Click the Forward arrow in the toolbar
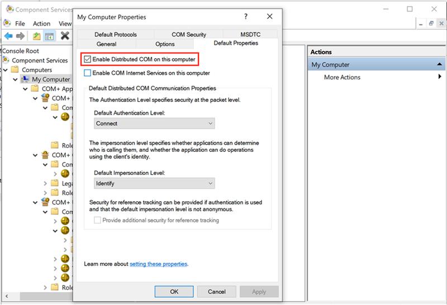The image size is (447, 305). pyautogui.click(x=21, y=36)
